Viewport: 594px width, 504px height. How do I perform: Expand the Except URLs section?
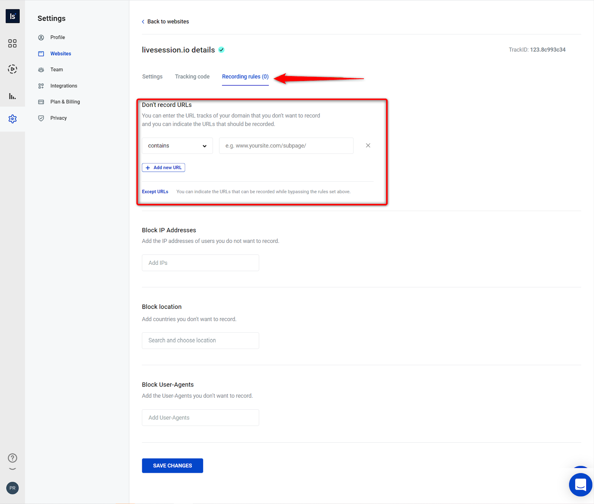(x=155, y=191)
